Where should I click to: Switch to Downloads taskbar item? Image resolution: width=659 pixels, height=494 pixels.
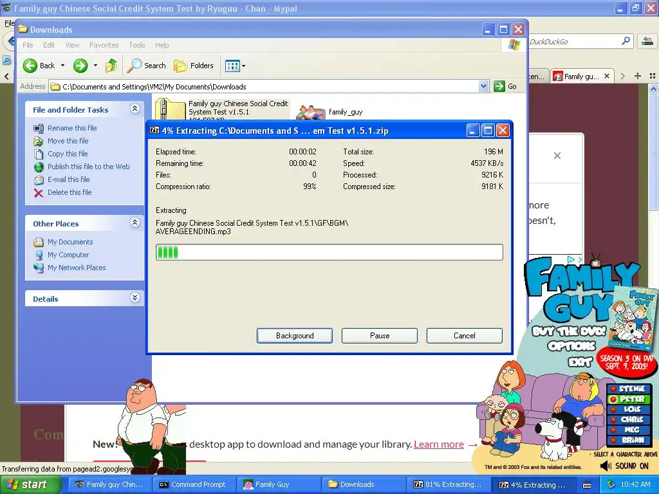pos(363,485)
